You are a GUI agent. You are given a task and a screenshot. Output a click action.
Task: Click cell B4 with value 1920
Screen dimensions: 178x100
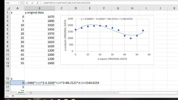39,25
